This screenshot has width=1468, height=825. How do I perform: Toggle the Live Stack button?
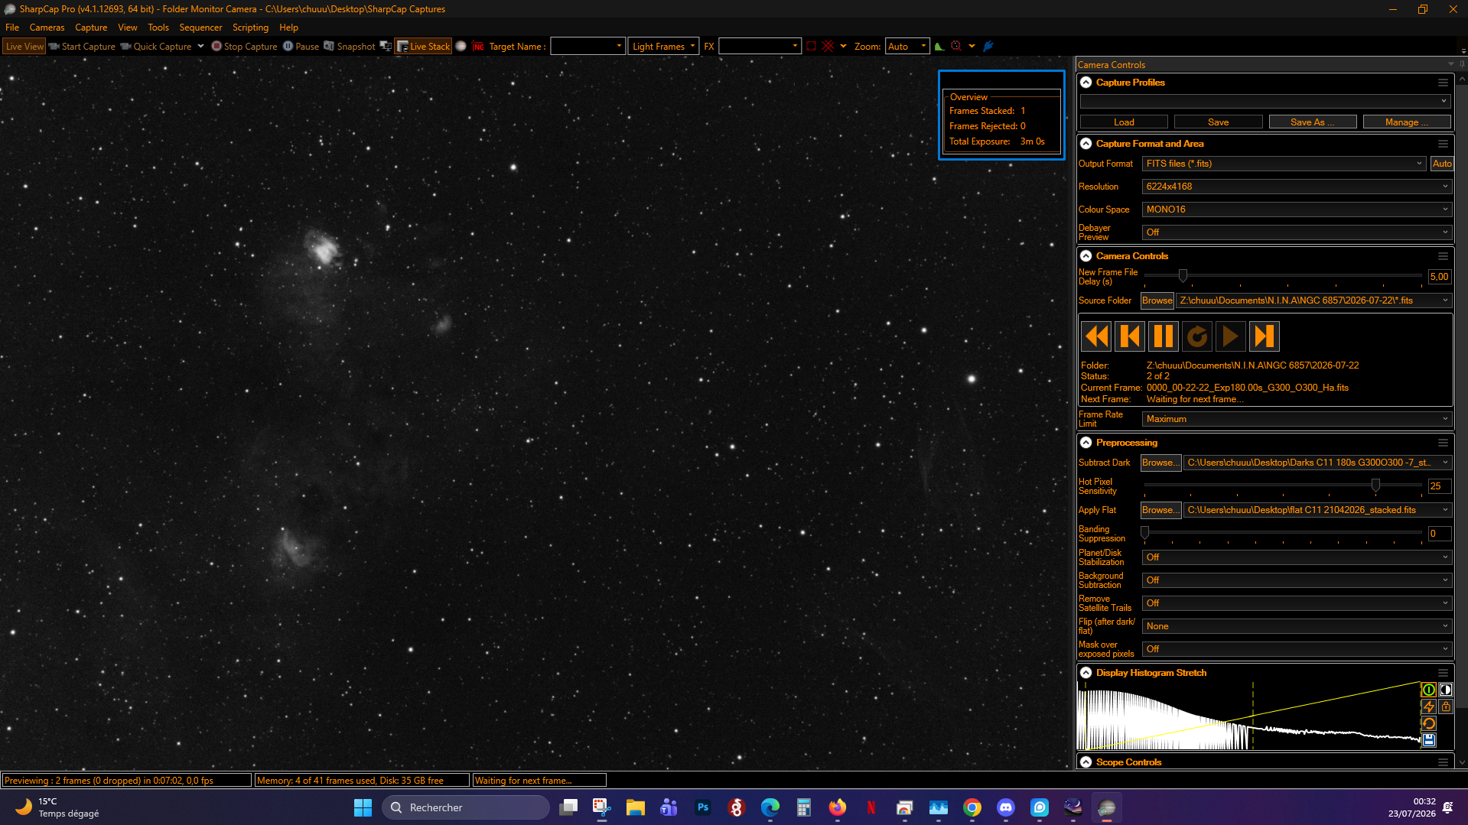[x=423, y=47]
